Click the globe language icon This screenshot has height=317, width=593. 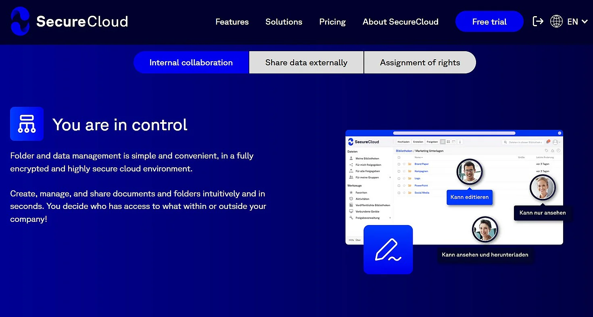[556, 21]
